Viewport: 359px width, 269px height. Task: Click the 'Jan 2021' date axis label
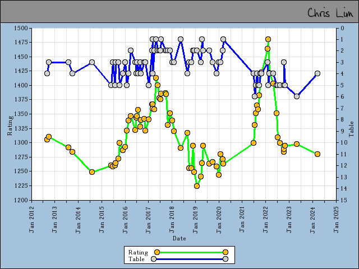click(x=242, y=220)
